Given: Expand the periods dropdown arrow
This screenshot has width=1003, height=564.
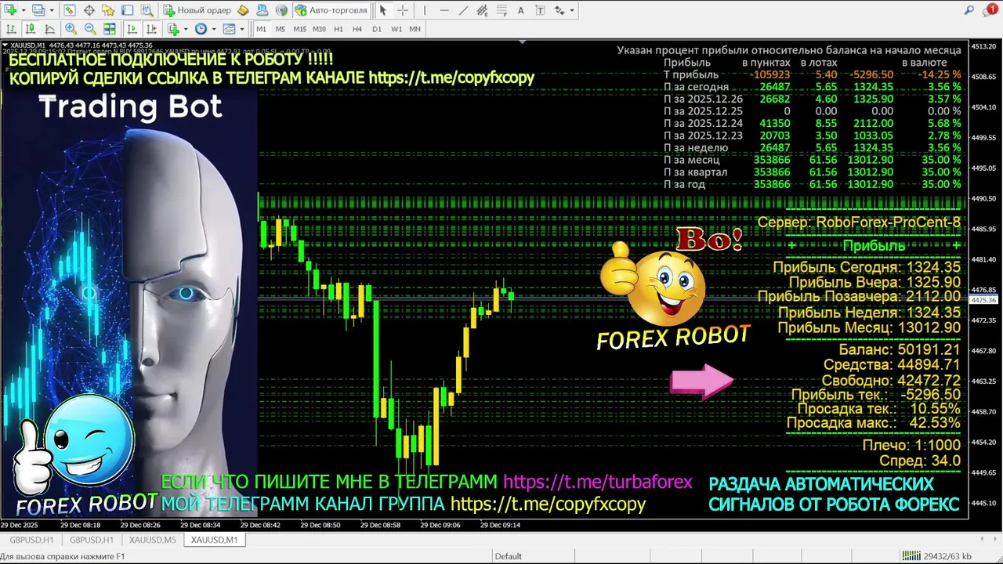Looking at the screenshot, I should pos(214,29).
